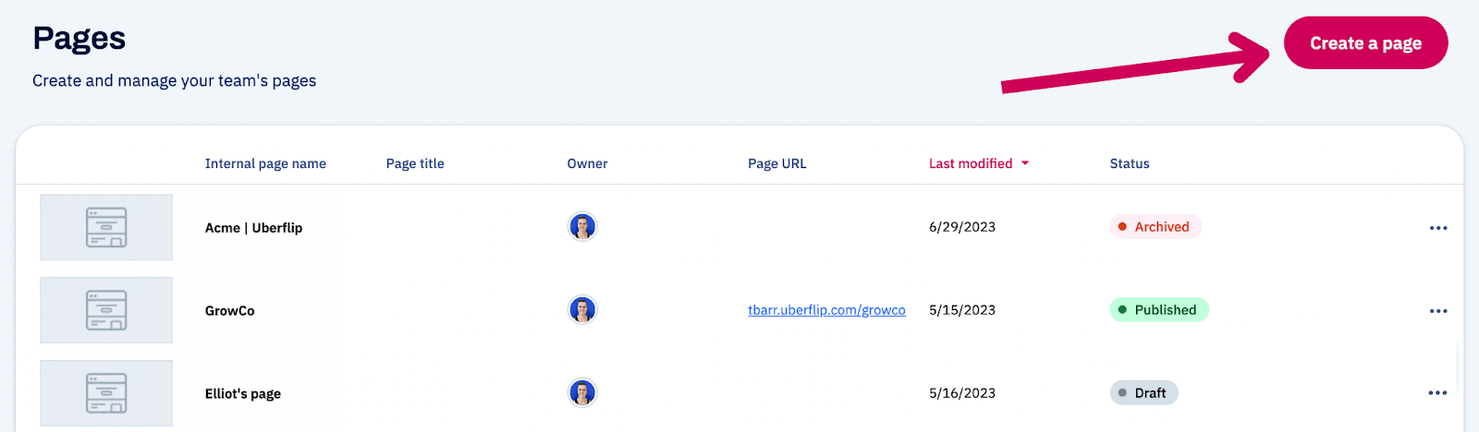Open the Elliot's page thumbnail
The image size is (1479, 432).
(106, 393)
